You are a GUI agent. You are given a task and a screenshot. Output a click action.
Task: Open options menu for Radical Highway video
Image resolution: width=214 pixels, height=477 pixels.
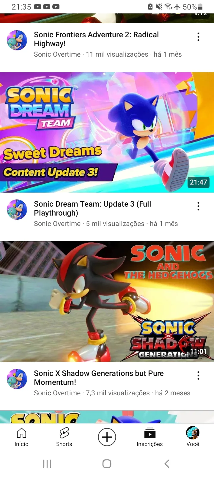[x=198, y=37]
